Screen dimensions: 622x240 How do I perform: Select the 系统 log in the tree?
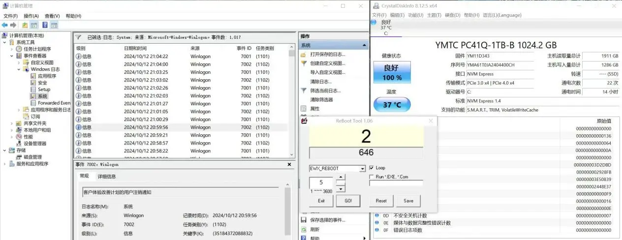tap(42, 96)
